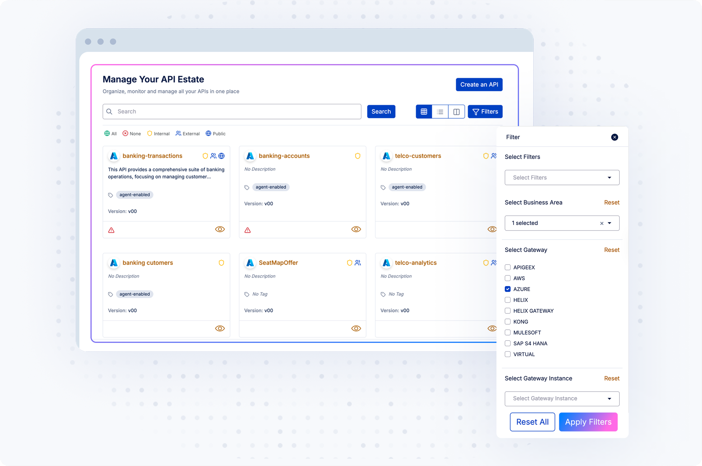Expand the Select Gateway Instance dropdown
Image resolution: width=702 pixels, height=466 pixels.
click(x=562, y=398)
